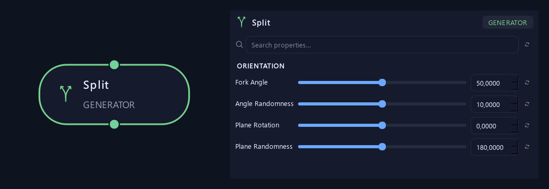This screenshot has height=189, width=549.
Task: Click the GENERATOR label inside the Split node
Action: (109, 105)
